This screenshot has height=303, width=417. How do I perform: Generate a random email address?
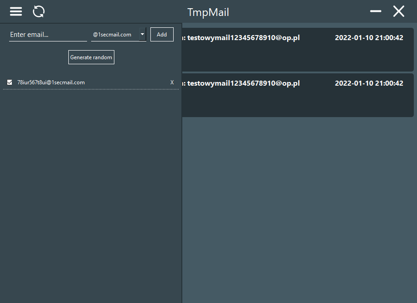click(x=91, y=57)
